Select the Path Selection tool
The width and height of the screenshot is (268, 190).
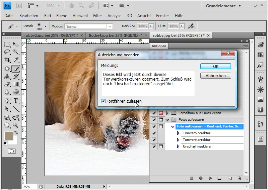pyautogui.click(x=7, y=109)
